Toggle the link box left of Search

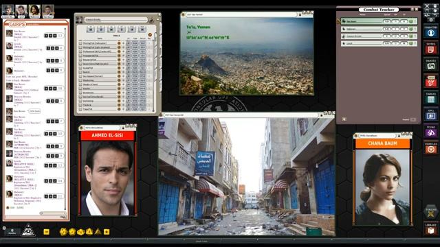[80, 72]
